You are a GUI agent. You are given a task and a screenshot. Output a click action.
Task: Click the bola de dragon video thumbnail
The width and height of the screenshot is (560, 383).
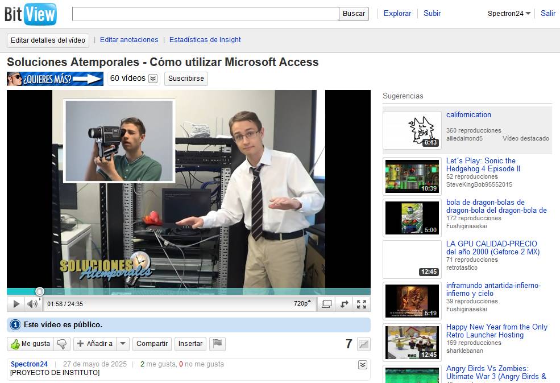point(412,218)
